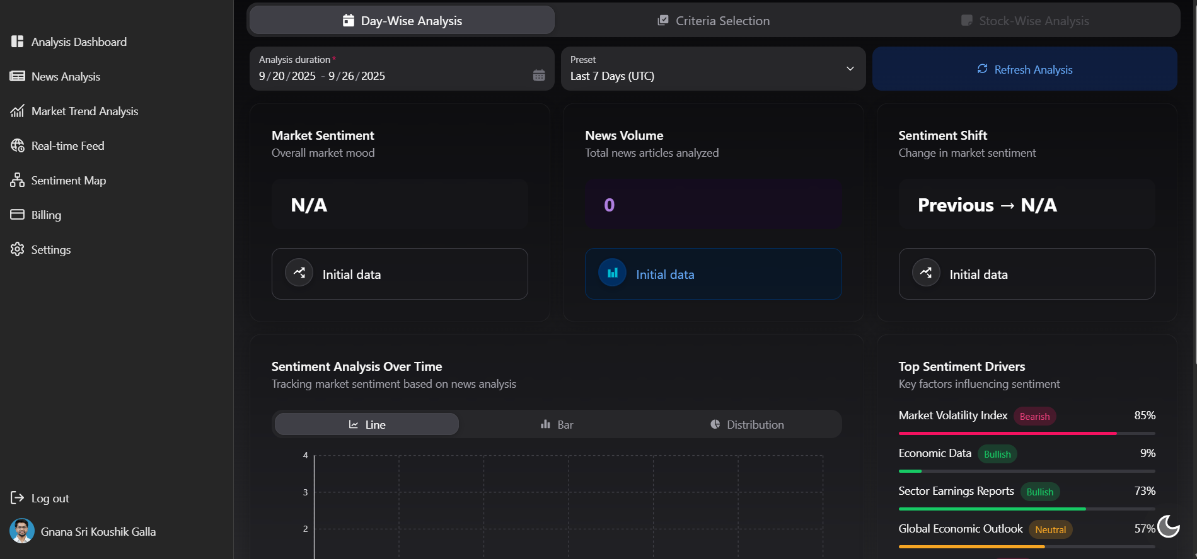
Task: Open Settings via the gear icon
Action: tap(17, 249)
